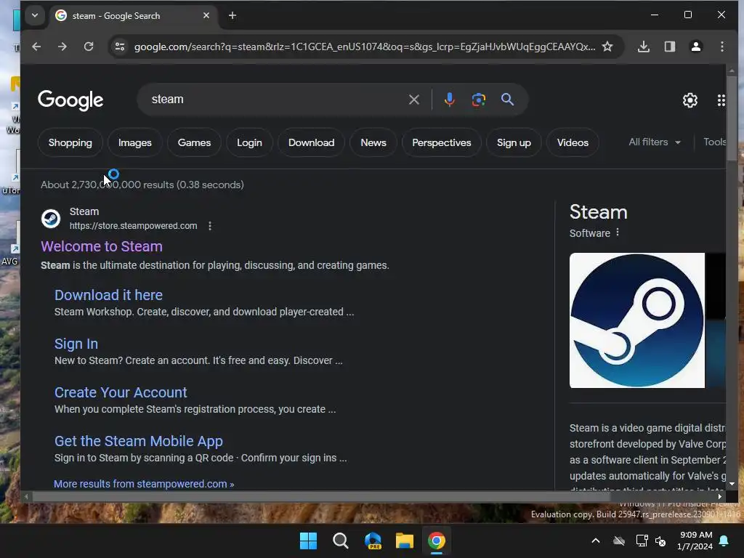Screen dimensions: 744x558
Task: Bookmark this page with the star
Action: point(607,46)
